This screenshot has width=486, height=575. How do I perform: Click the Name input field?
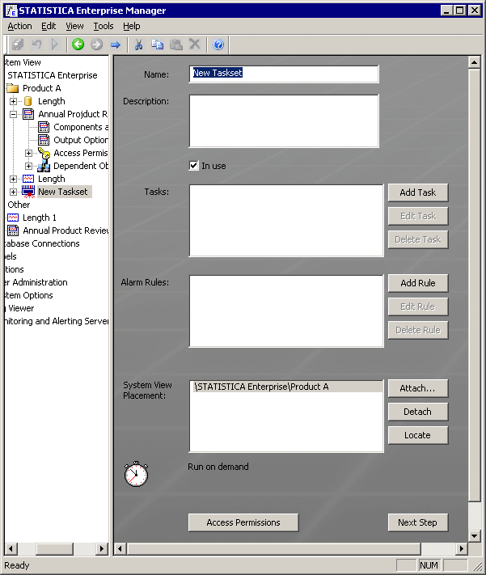[x=284, y=74]
